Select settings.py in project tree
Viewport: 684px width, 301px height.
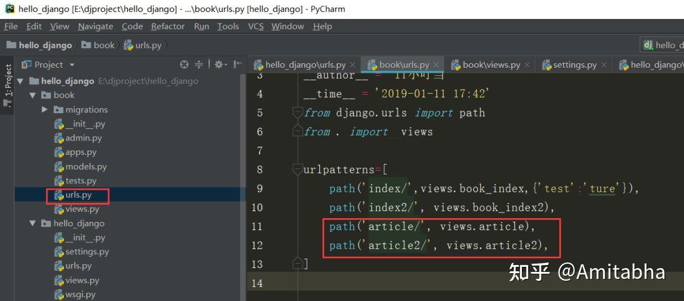(x=87, y=252)
